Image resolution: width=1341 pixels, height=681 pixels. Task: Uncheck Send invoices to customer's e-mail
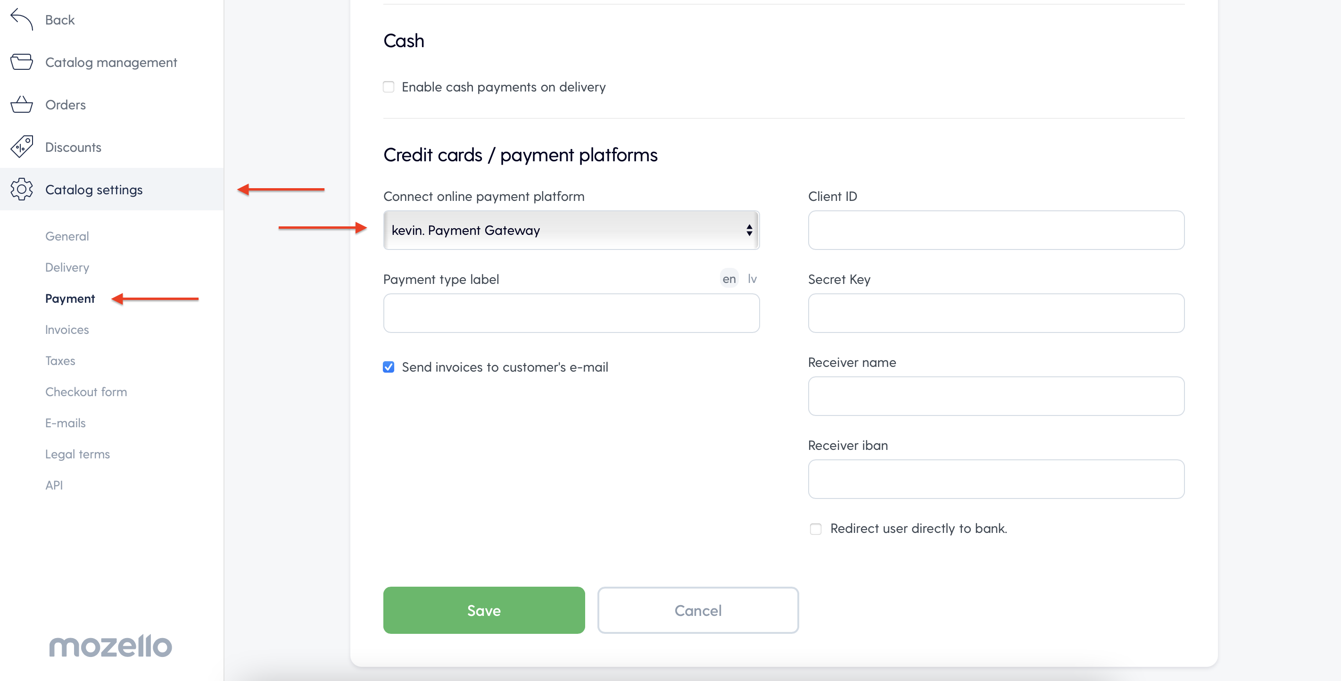(389, 367)
